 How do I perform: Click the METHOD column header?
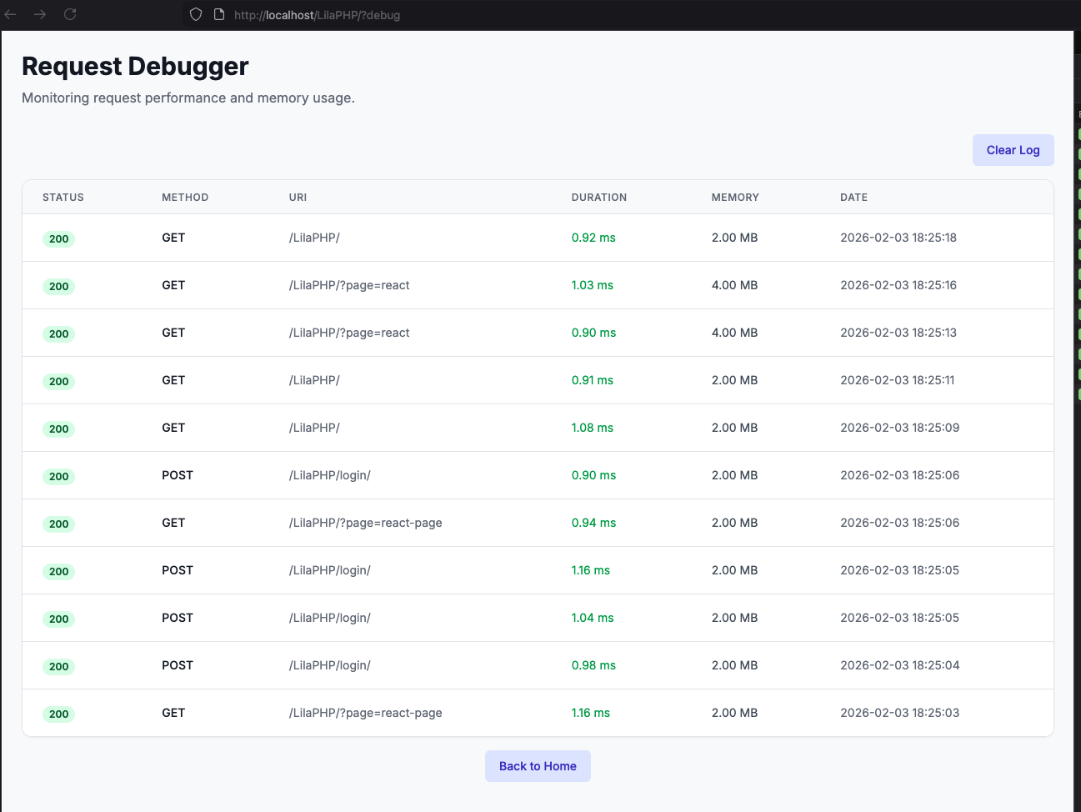[185, 197]
